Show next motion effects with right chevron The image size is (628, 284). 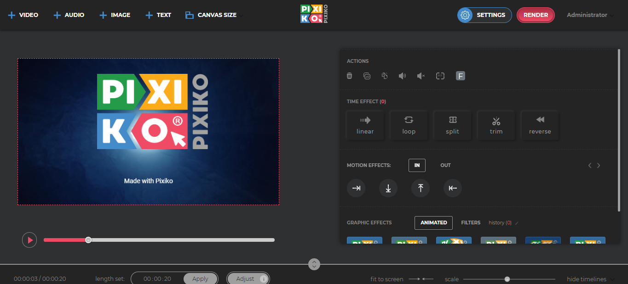point(599,166)
